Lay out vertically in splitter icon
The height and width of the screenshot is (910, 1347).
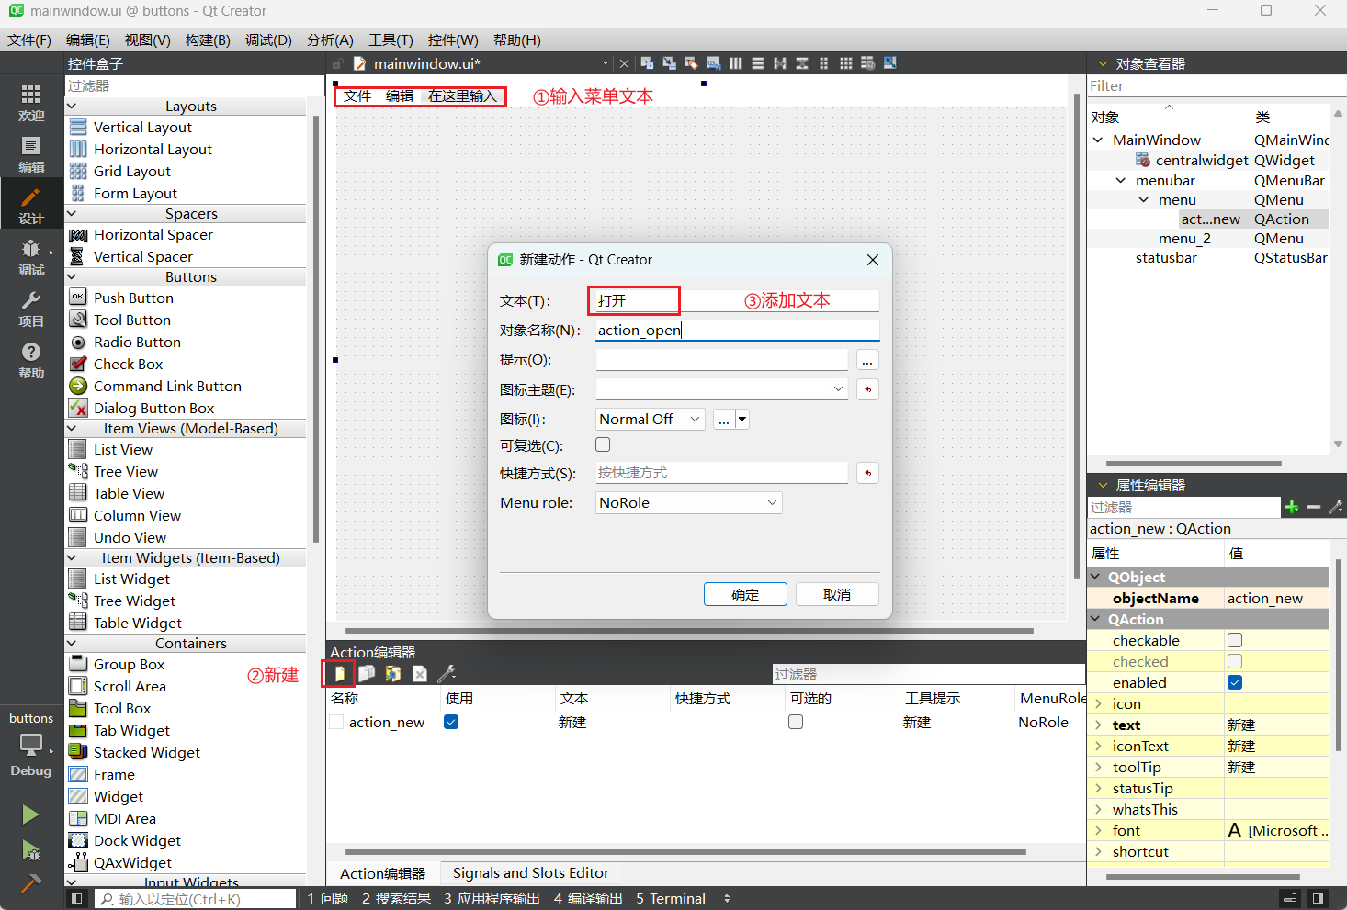pyautogui.click(x=802, y=63)
